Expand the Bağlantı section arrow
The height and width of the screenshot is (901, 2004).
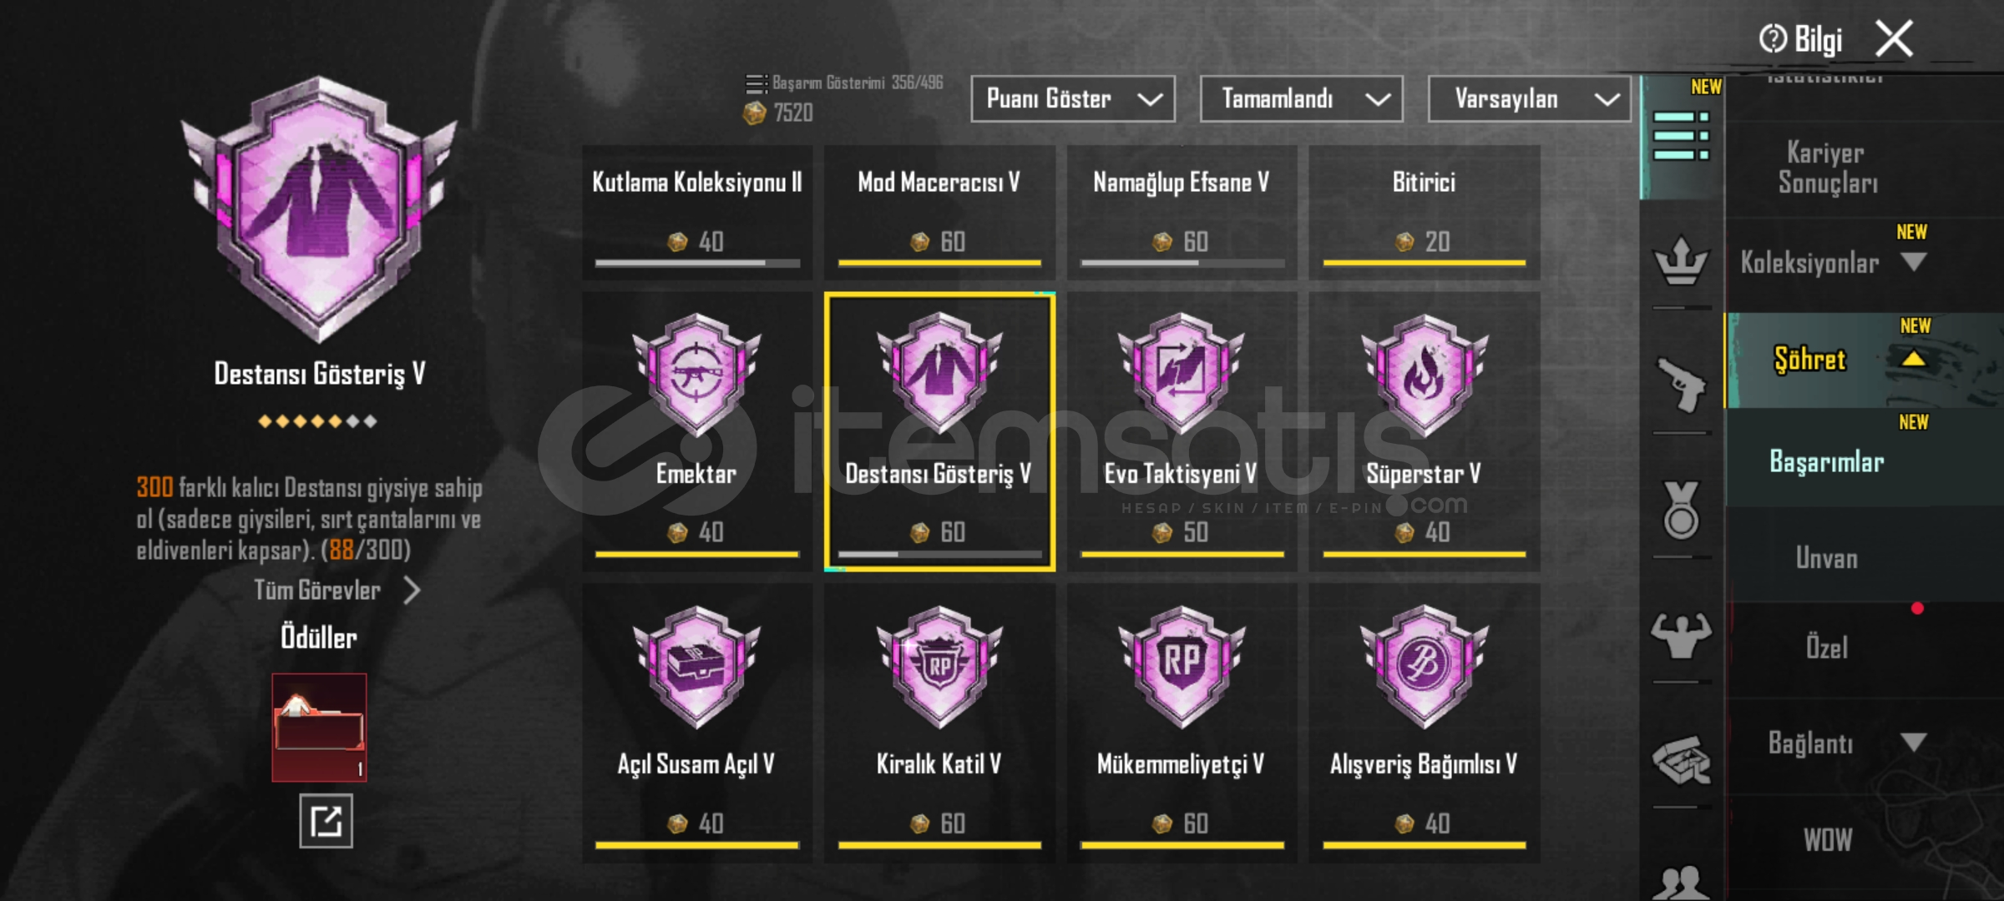point(1913,742)
